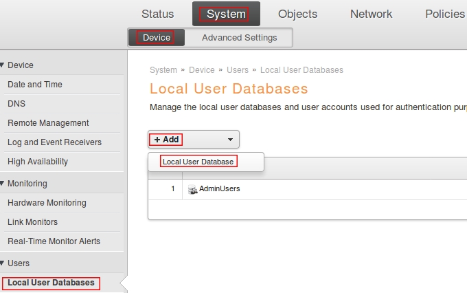Go to Log and Event Receivers
467x293 pixels.
click(54, 142)
